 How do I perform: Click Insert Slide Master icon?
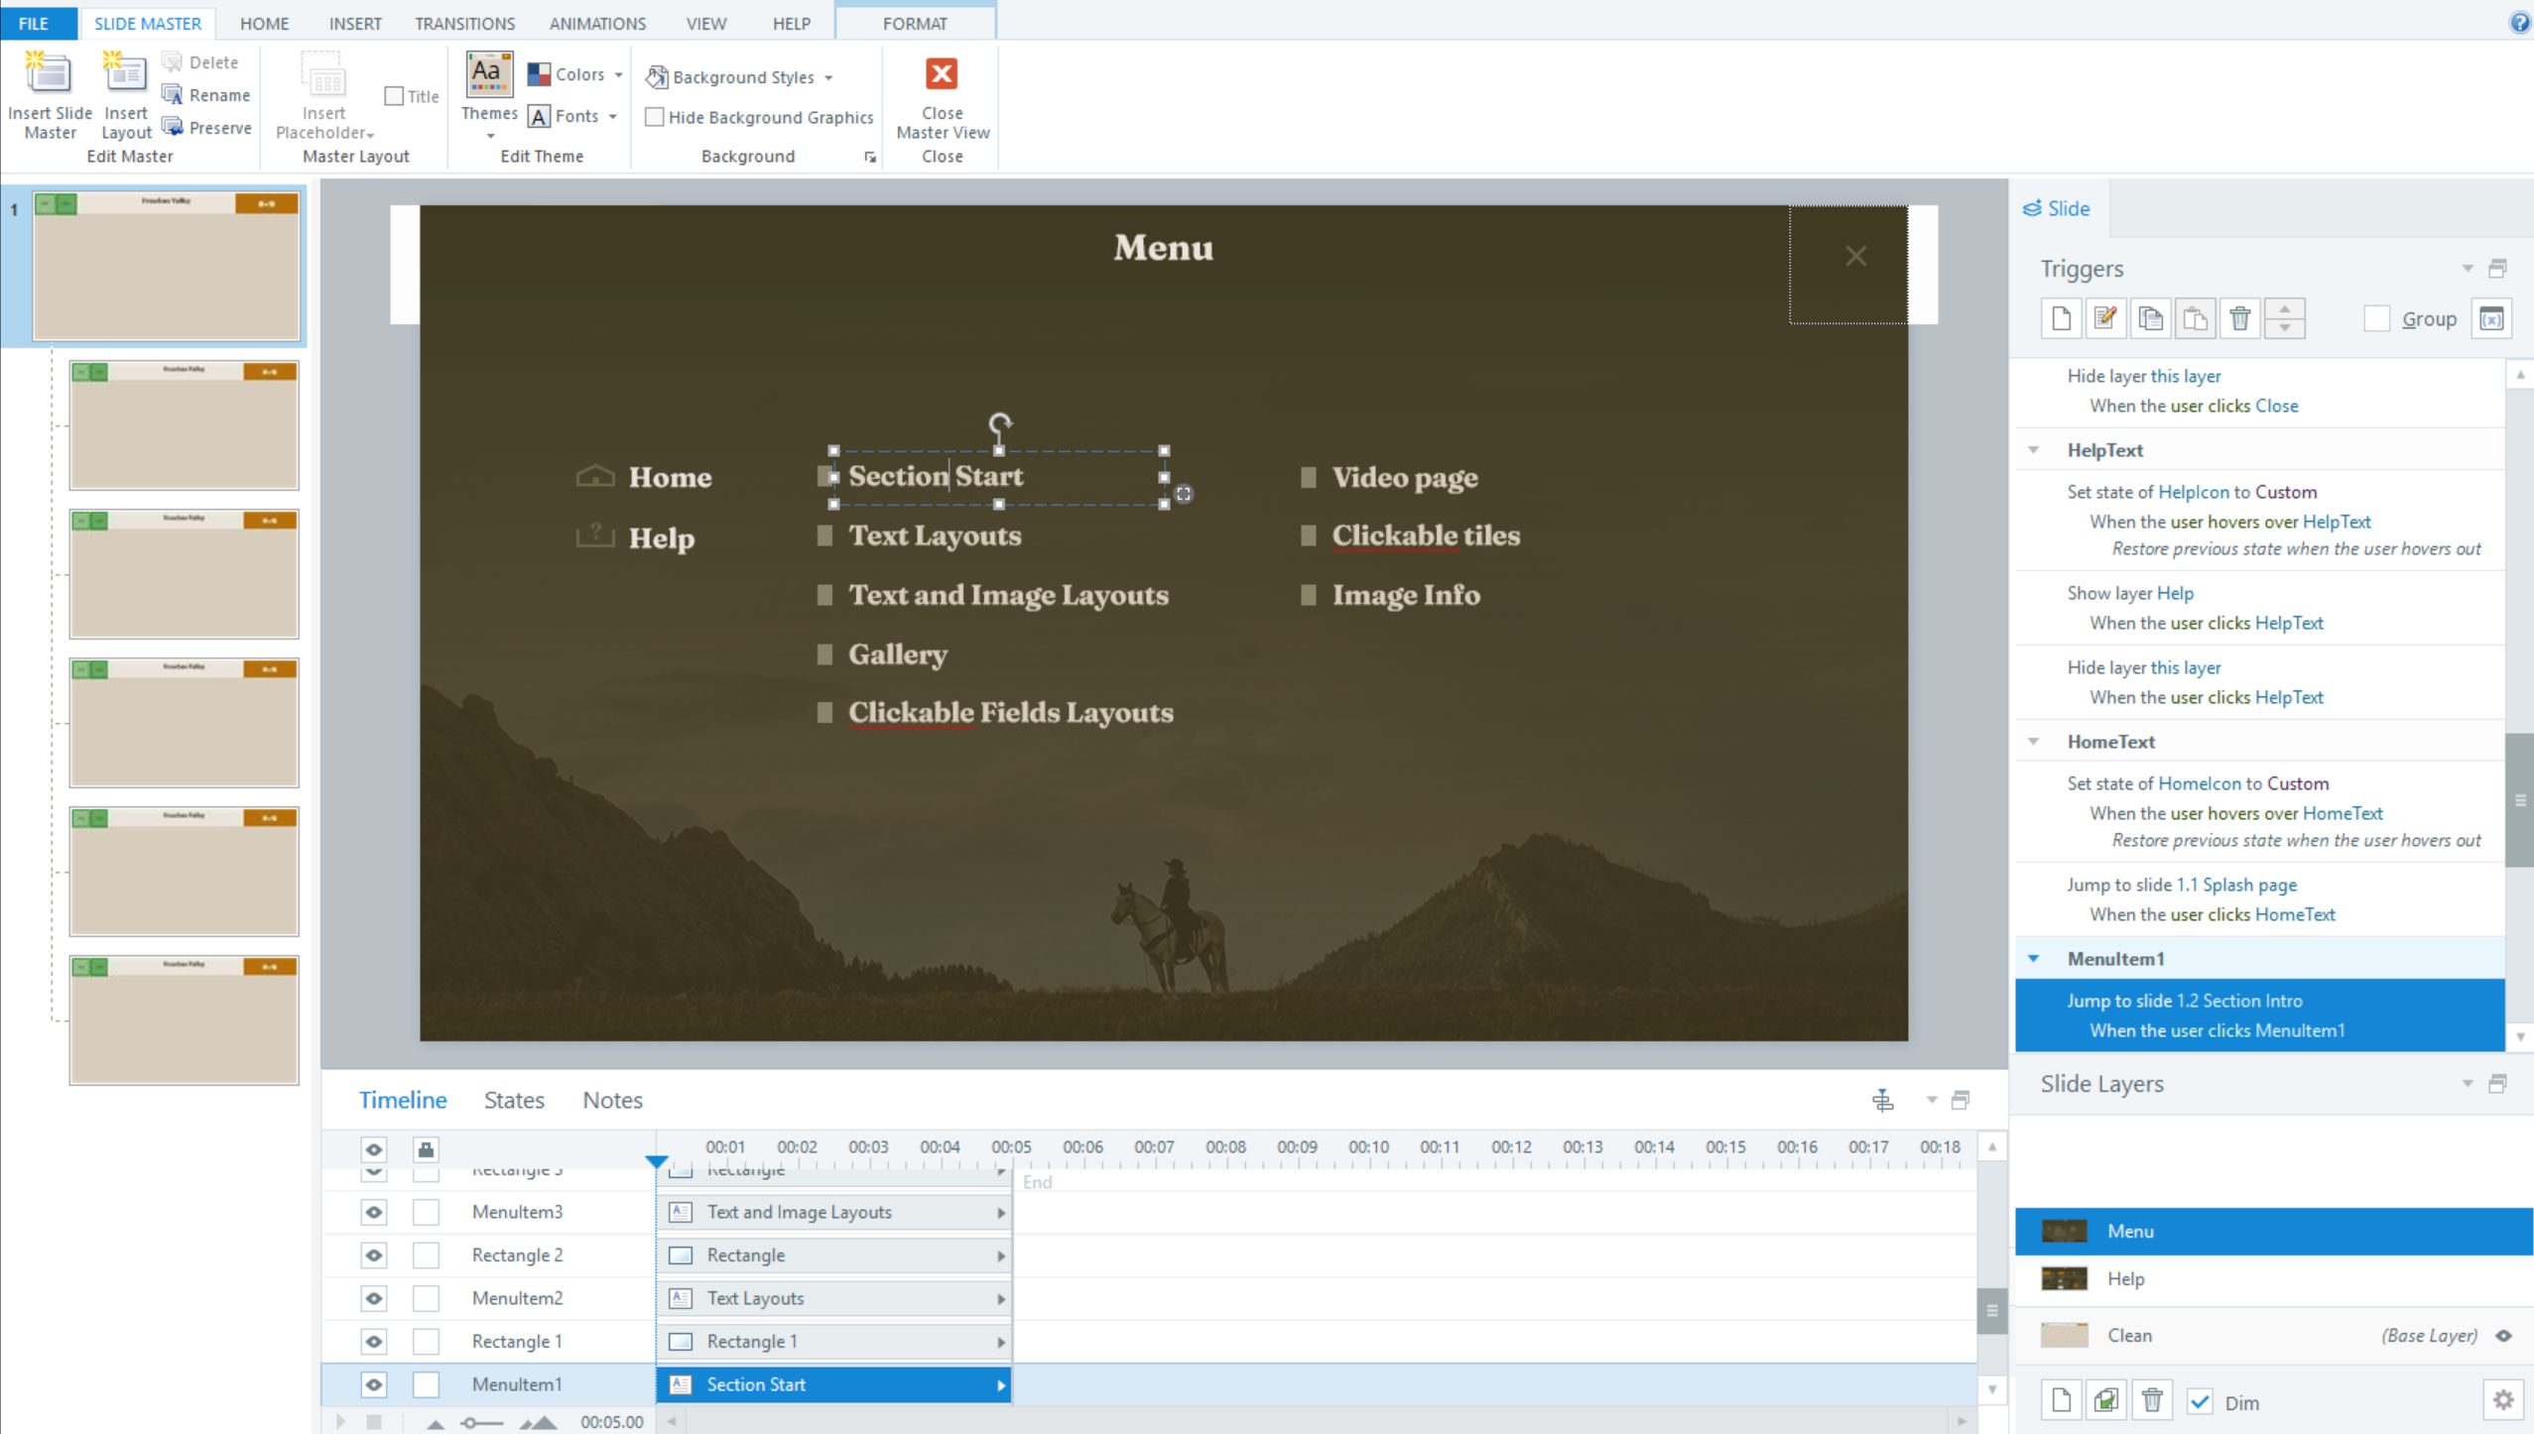tap(48, 74)
